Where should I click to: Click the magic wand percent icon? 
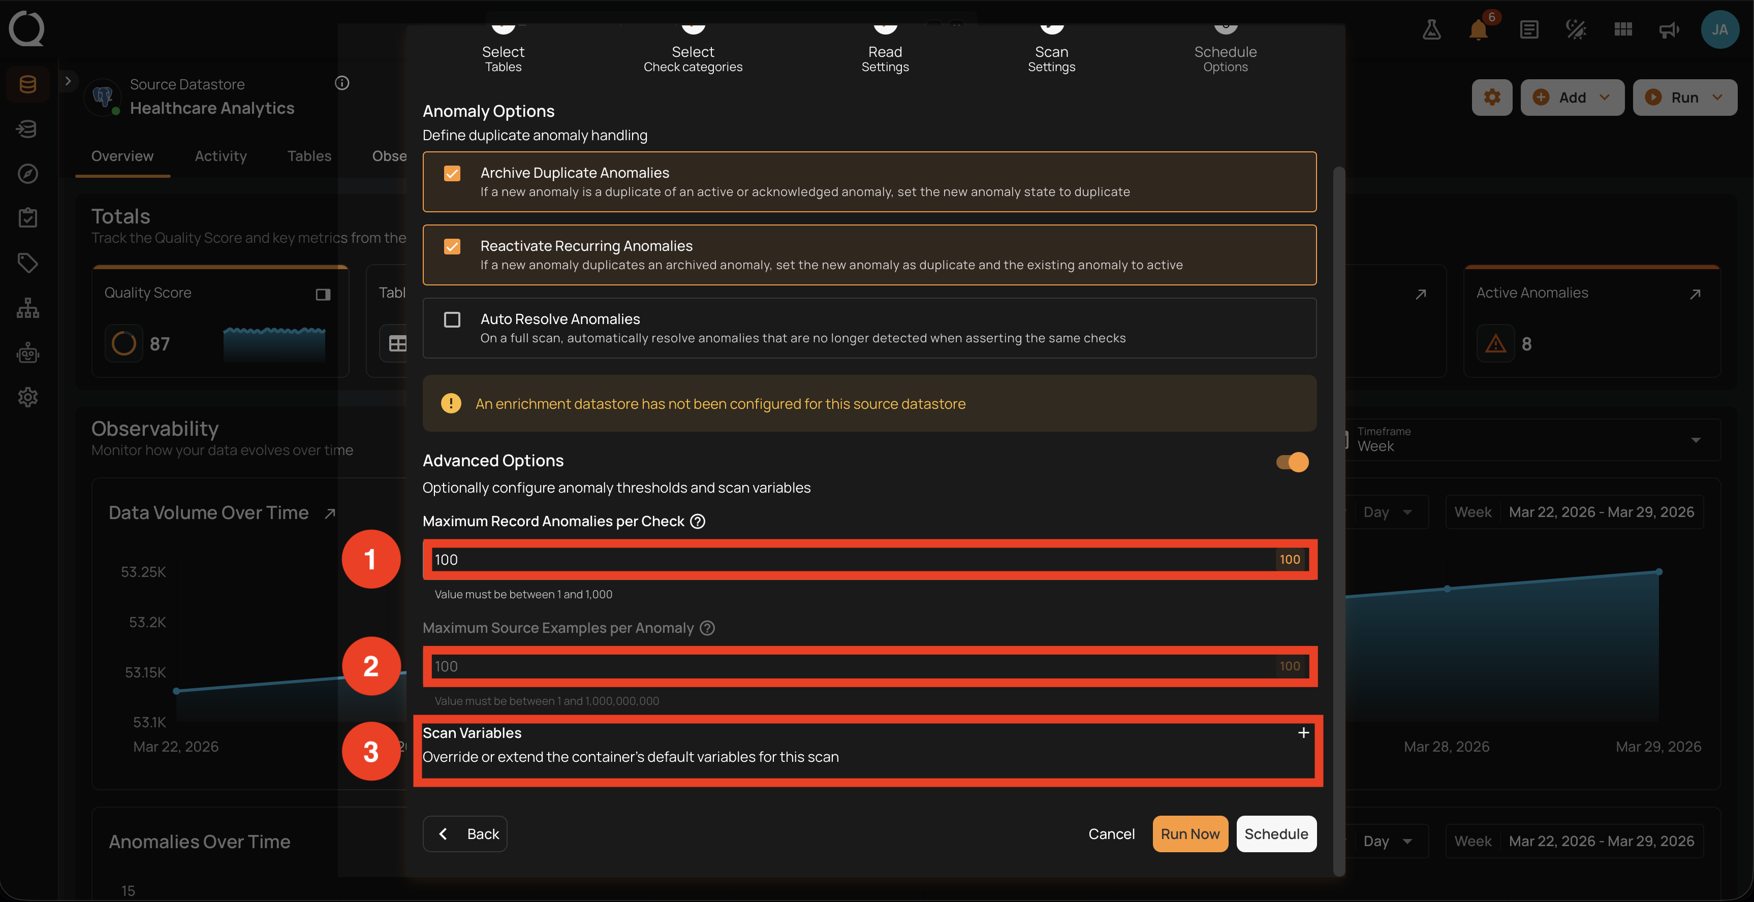[x=1576, y=29]
